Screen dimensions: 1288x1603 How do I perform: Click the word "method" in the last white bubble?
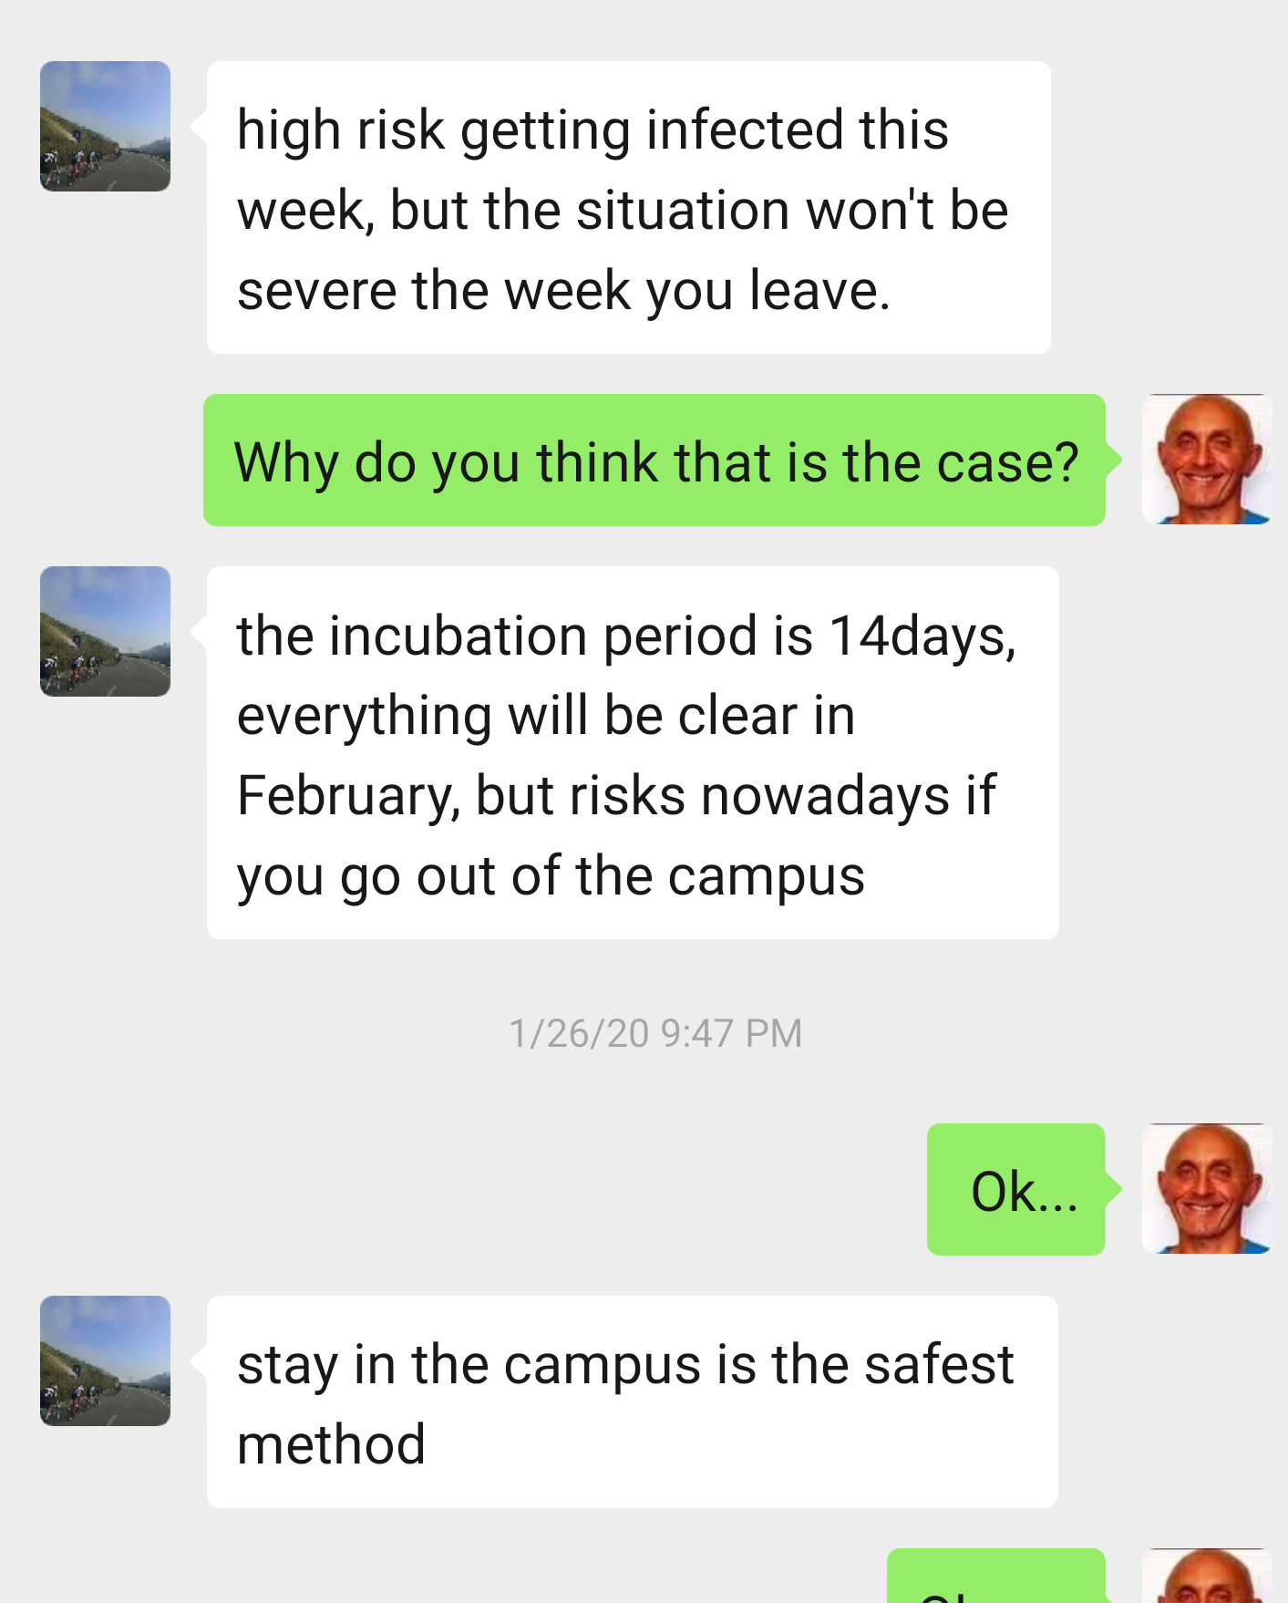[331, 1445]
